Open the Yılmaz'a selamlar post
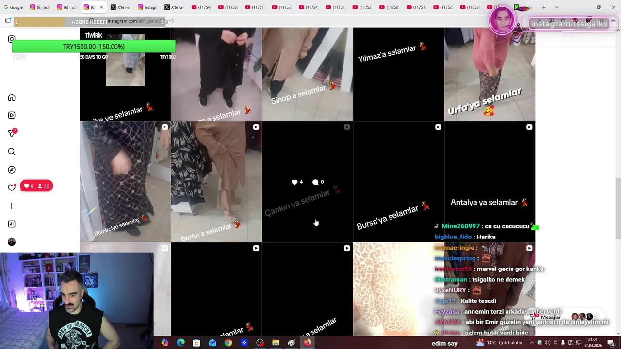Viewport: 621px width, 349px height. (x=398, y=74)
